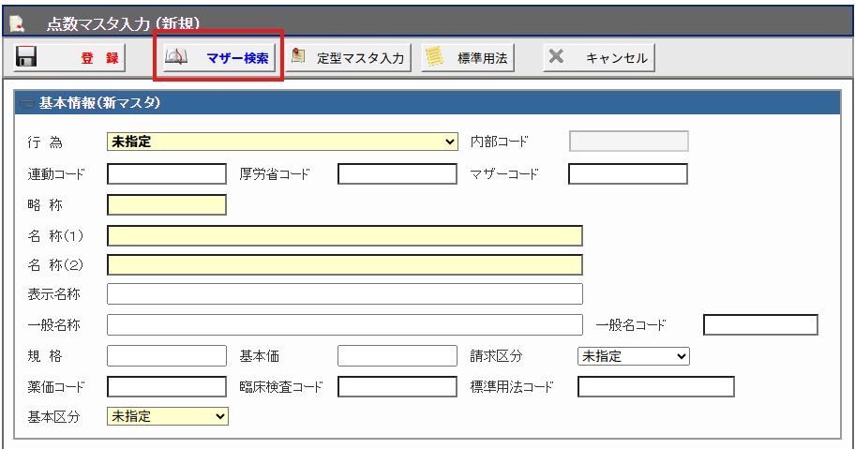Click the 名称(1) text field
Screen dimensions: 855x449
tap(344, 235)
